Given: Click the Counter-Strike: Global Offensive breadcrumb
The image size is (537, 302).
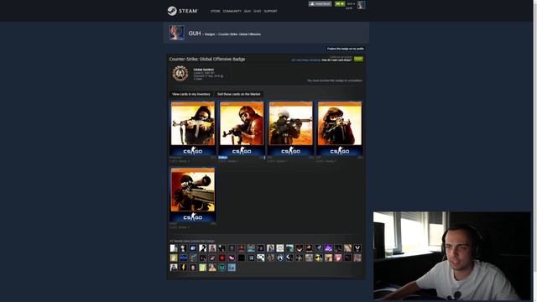Looking at the screenshot, I should click(239, 34).
